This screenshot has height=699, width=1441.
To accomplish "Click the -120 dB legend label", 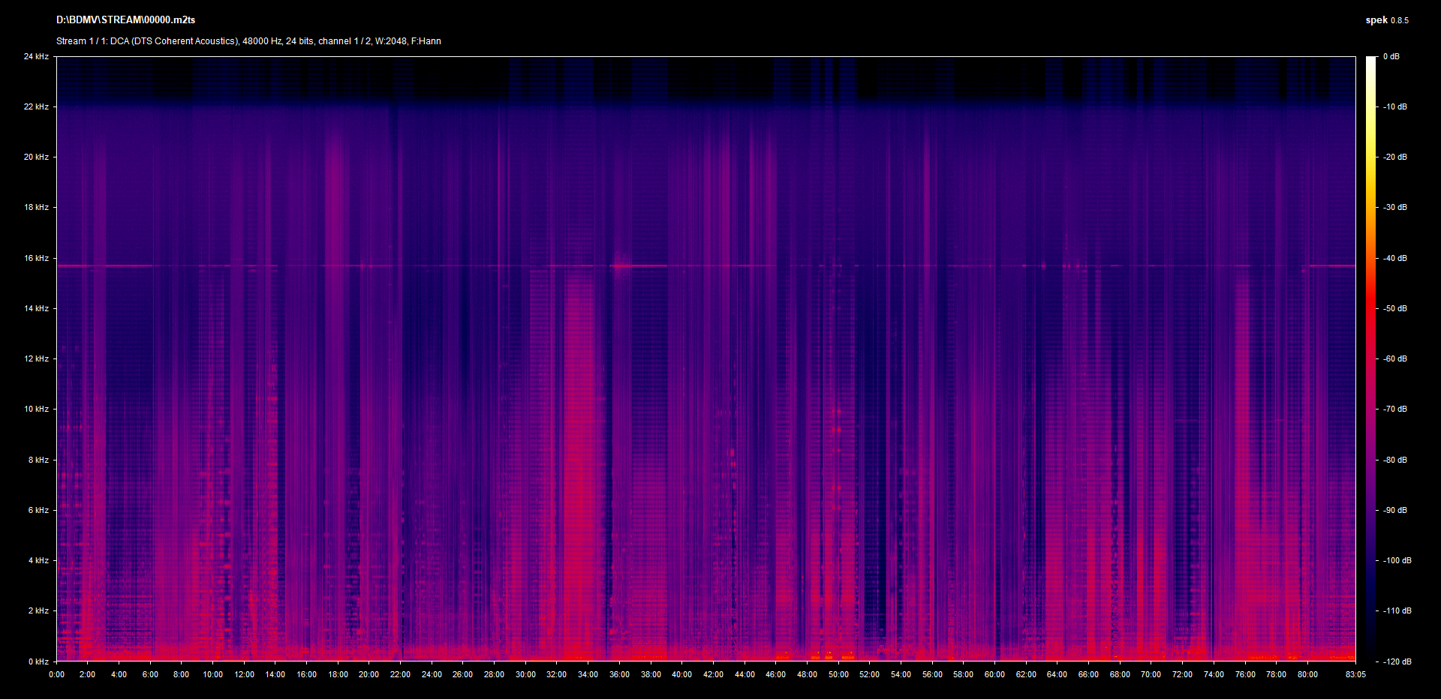I will pyautogui.click(x=1397, y=661).
